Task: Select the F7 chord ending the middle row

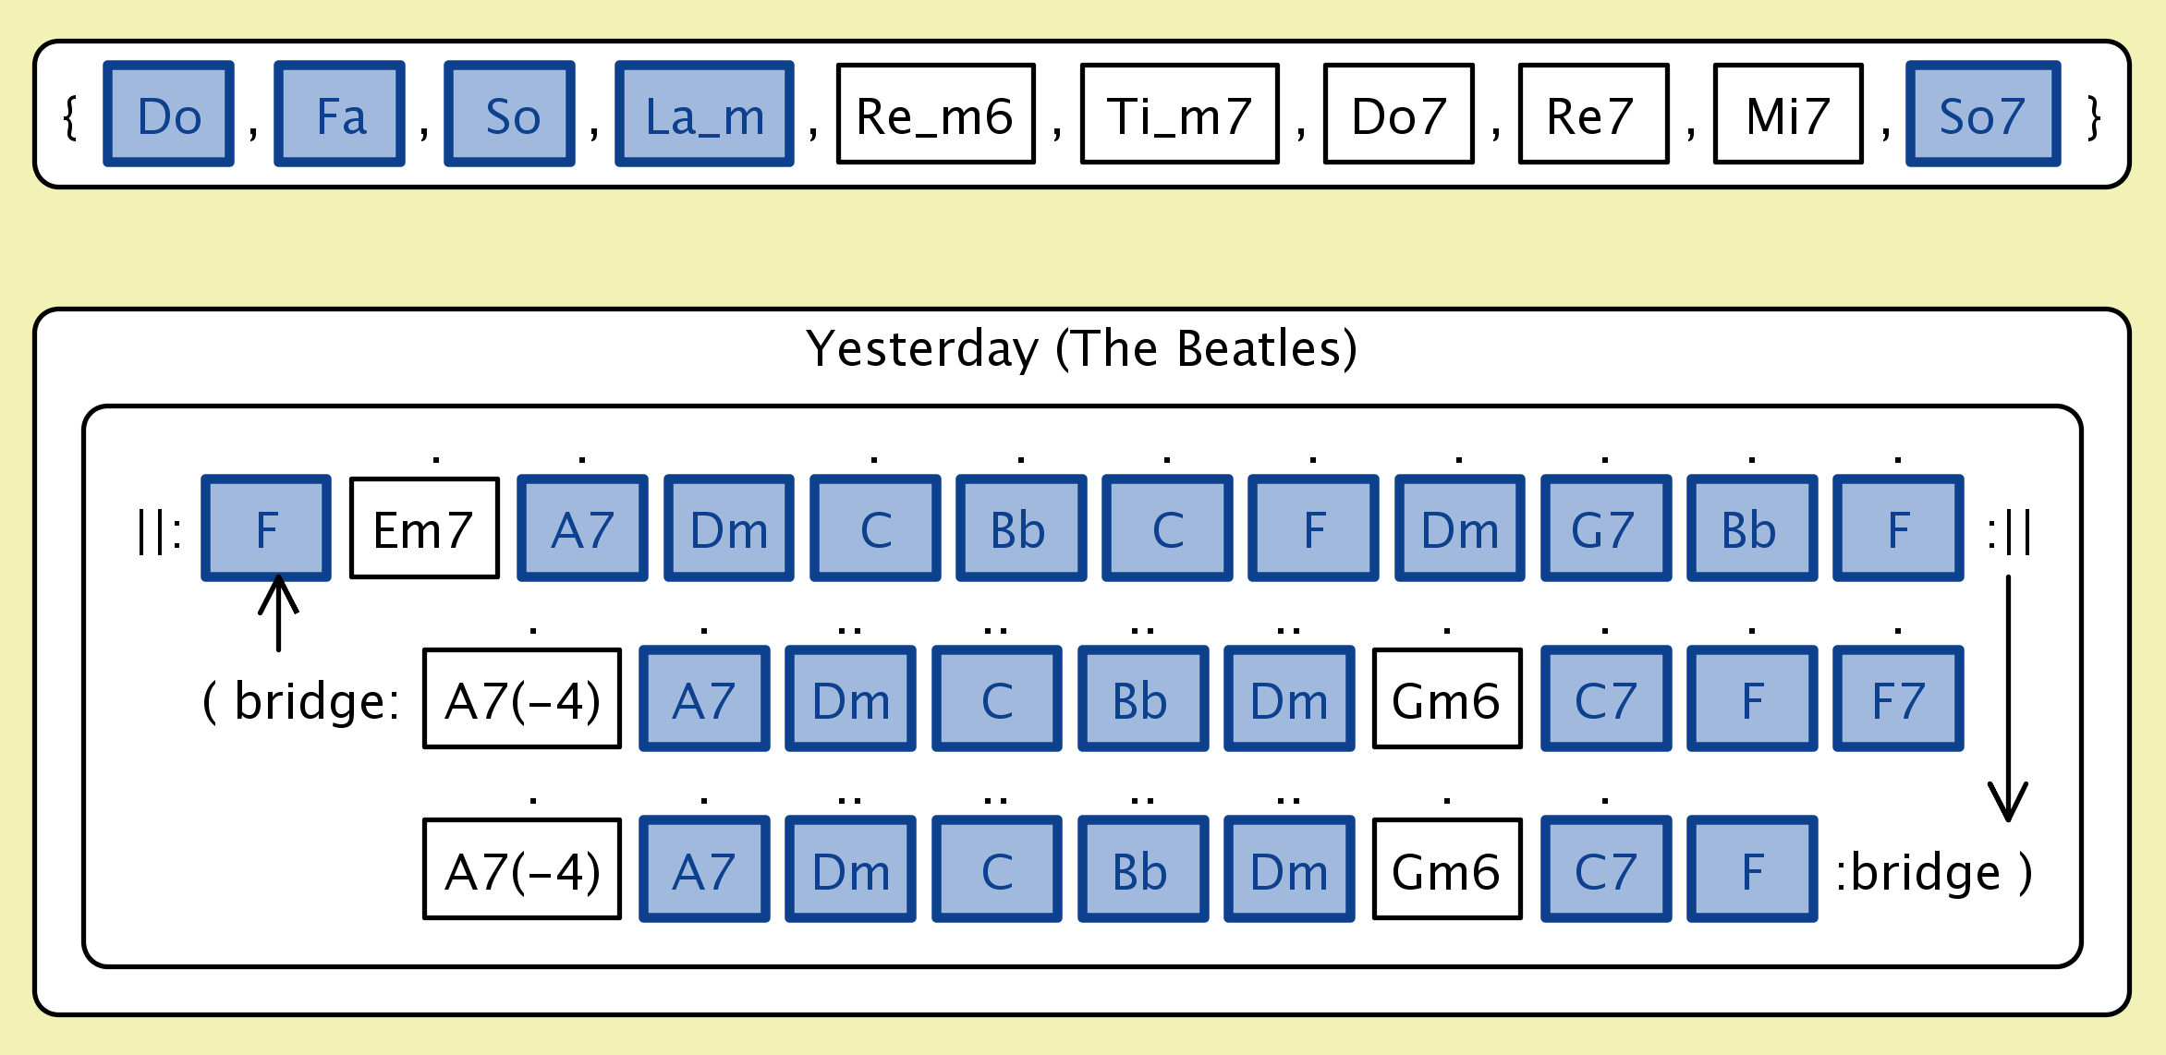Action: pos(1897,699)
